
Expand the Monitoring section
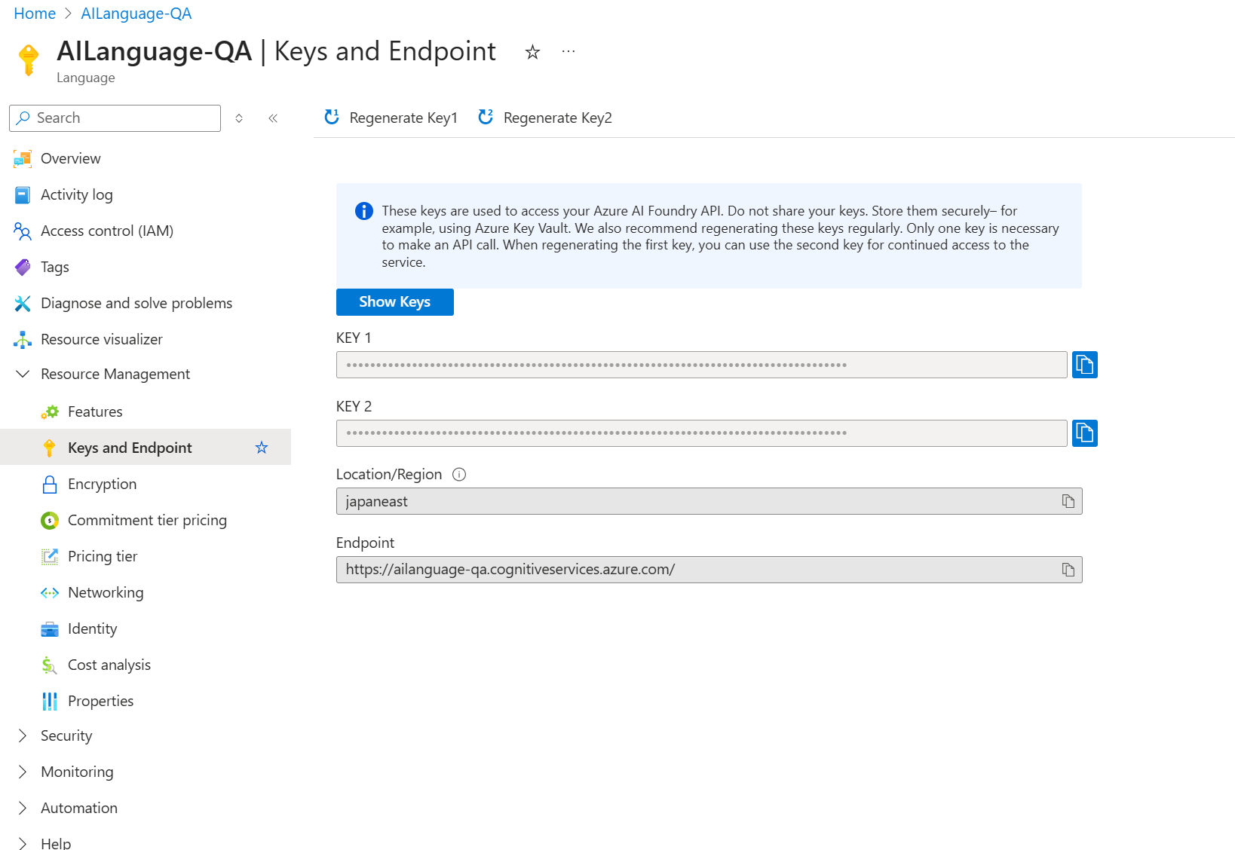click(23, 772)
